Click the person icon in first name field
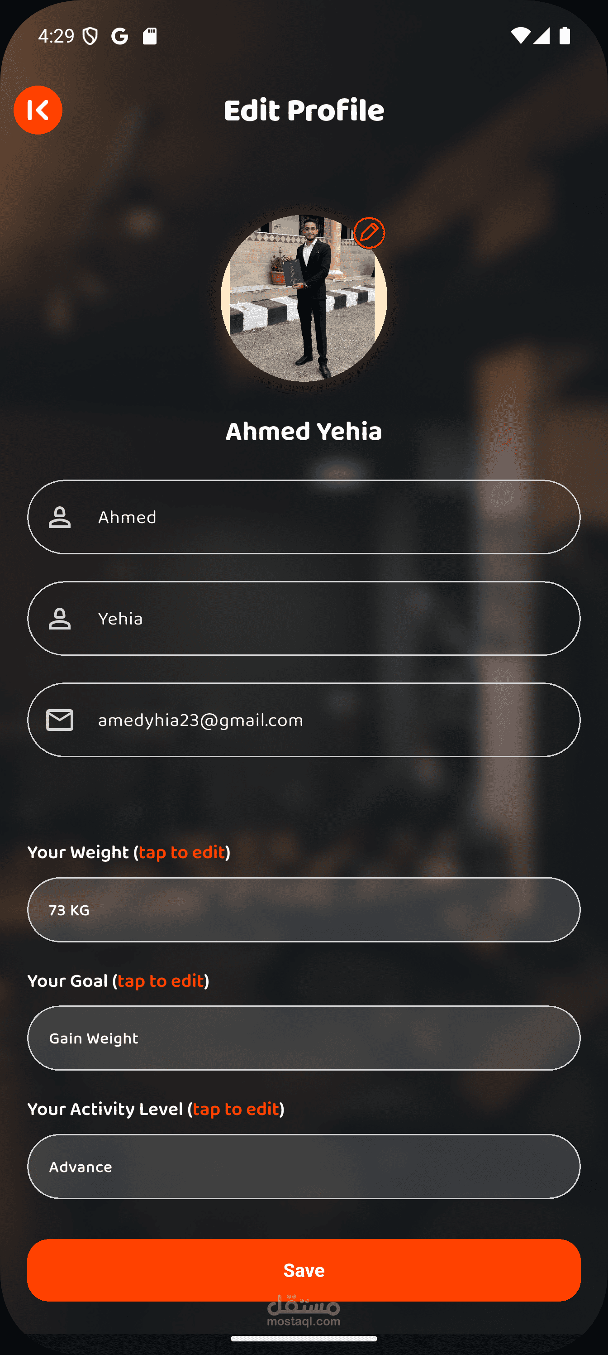This screenshot has width=608, height=1355. 60,517
